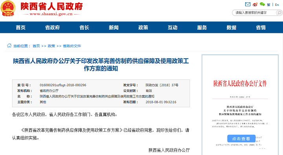
Task: Click the 发文字号 field label
Action: 130,85
